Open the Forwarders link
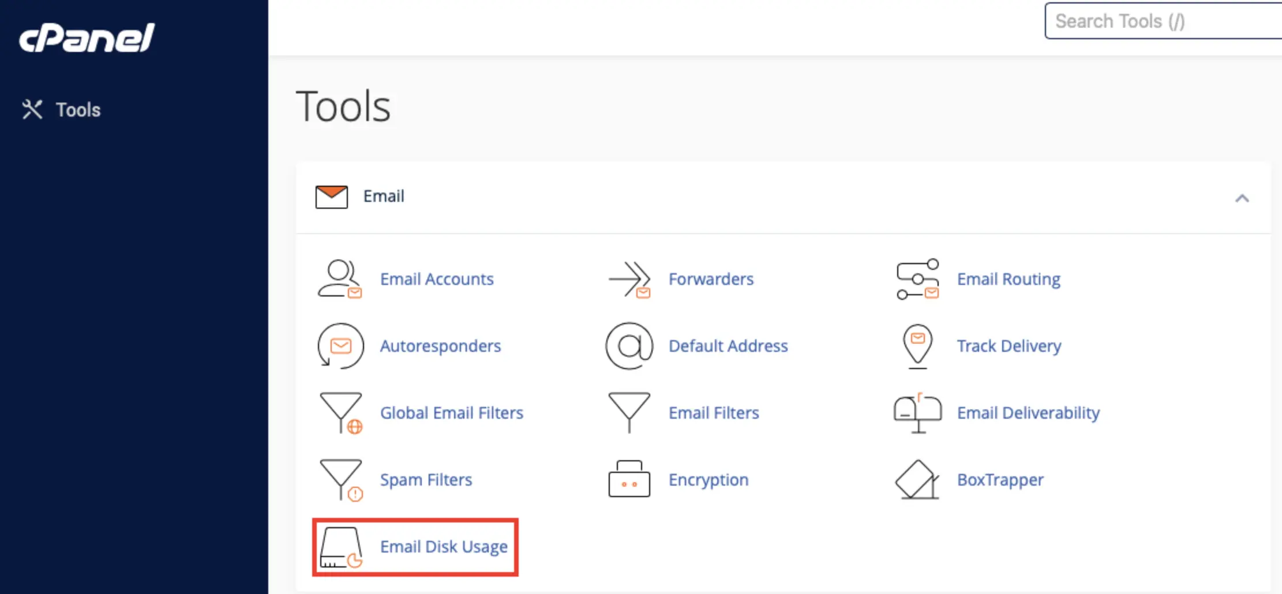 point(711,279)
